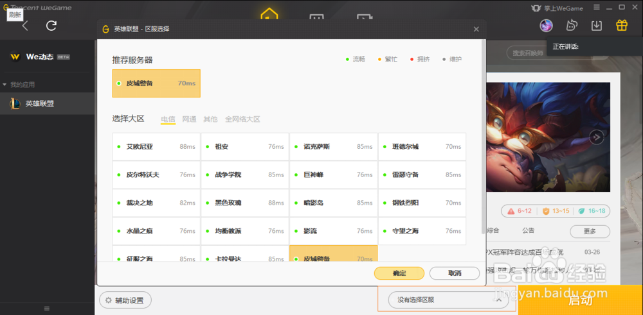Switch to 网通 tab
643x315 pixels.
(x=190, y=119)
